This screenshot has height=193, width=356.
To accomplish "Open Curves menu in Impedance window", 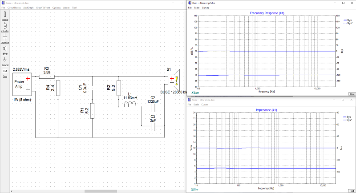I will click(205, 105).
